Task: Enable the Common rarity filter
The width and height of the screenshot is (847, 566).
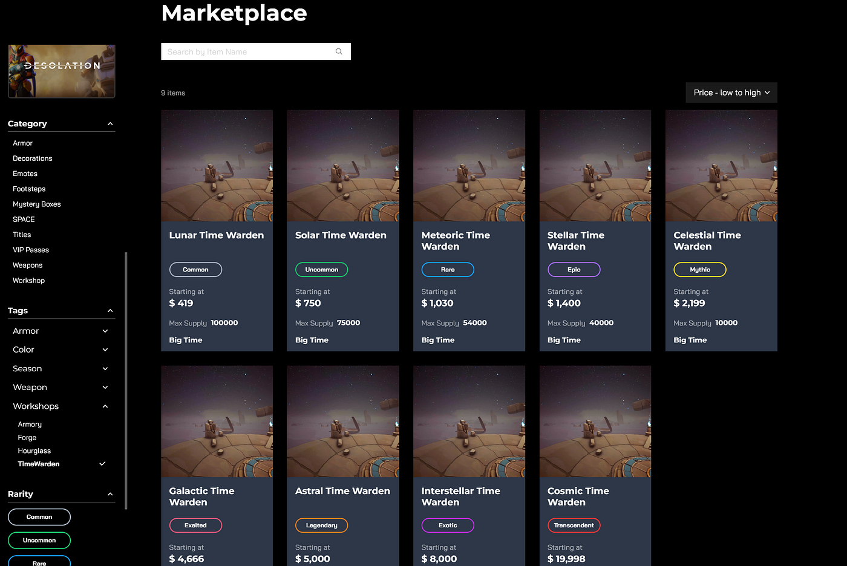Action: [x=39, y=517]
